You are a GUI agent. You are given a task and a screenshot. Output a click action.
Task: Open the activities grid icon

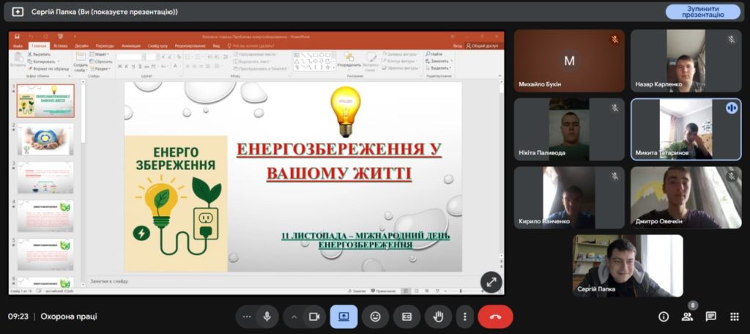click(x=734, y=316)
